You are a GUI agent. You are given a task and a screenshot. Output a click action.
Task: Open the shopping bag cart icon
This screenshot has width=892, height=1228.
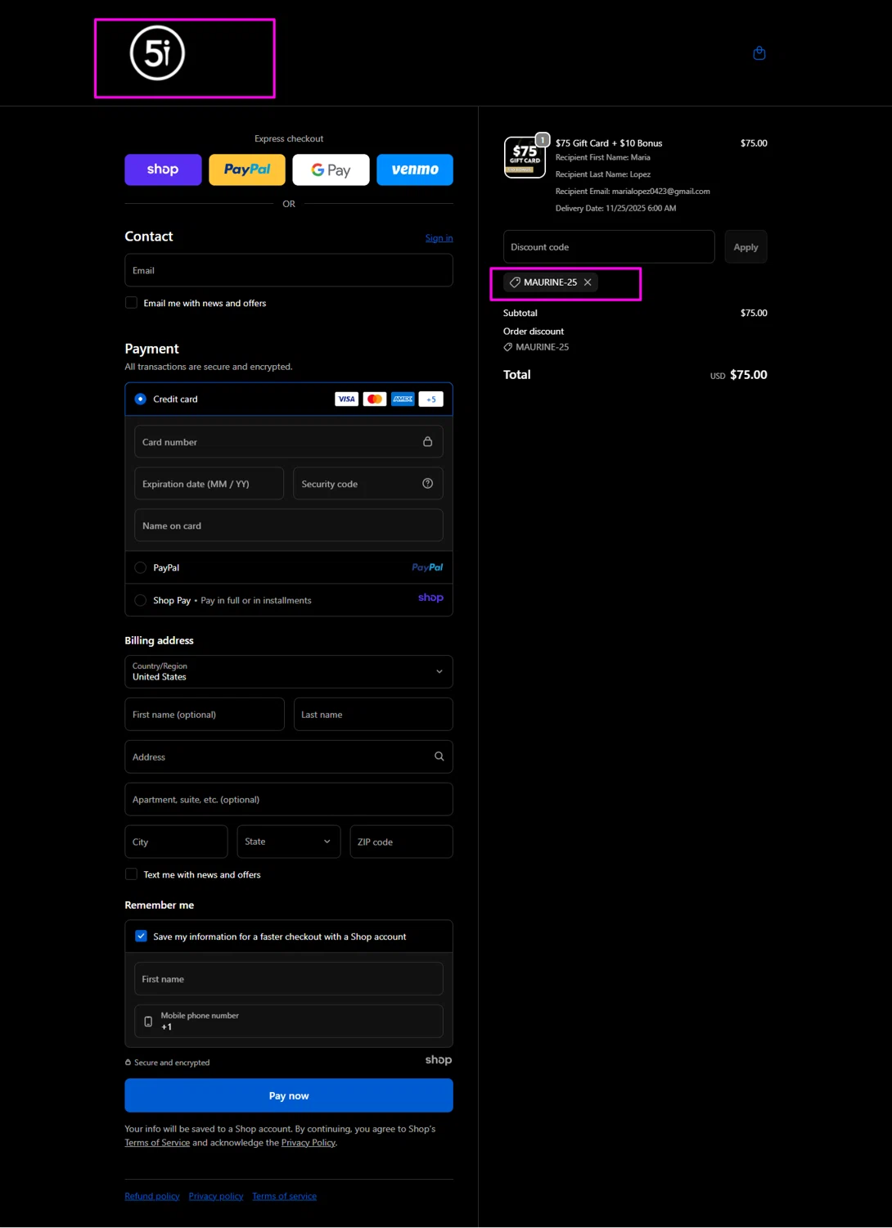(x=759, y=53)
